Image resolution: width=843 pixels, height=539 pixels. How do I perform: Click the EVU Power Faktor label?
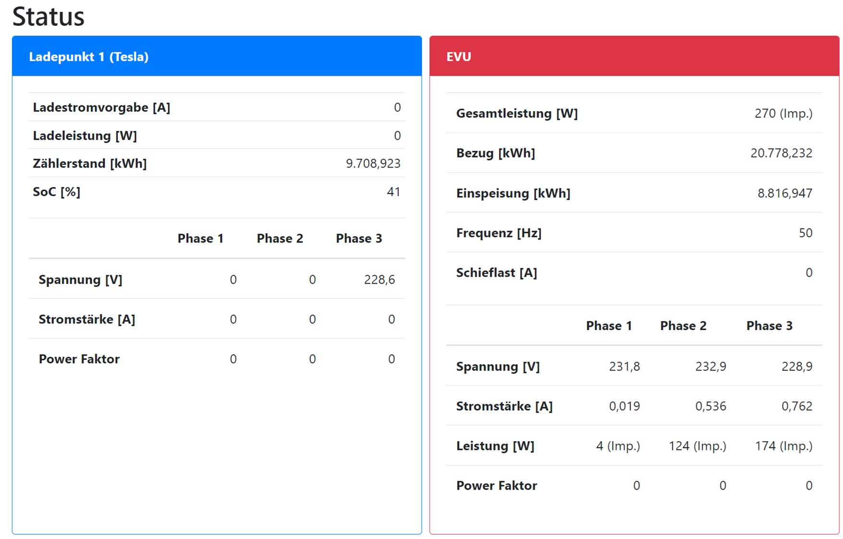pos(496,486)
